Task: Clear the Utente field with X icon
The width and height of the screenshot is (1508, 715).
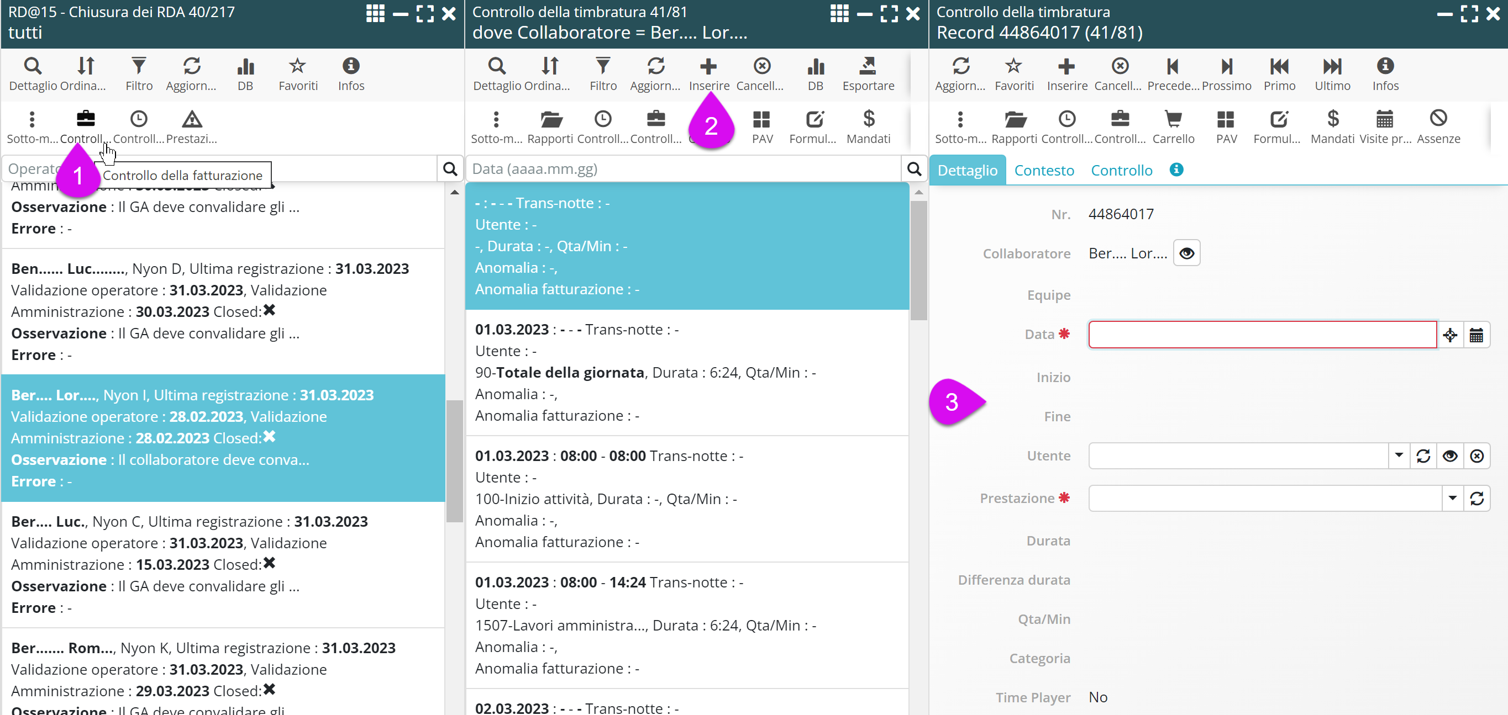Action: click(x=1477, y=456)
